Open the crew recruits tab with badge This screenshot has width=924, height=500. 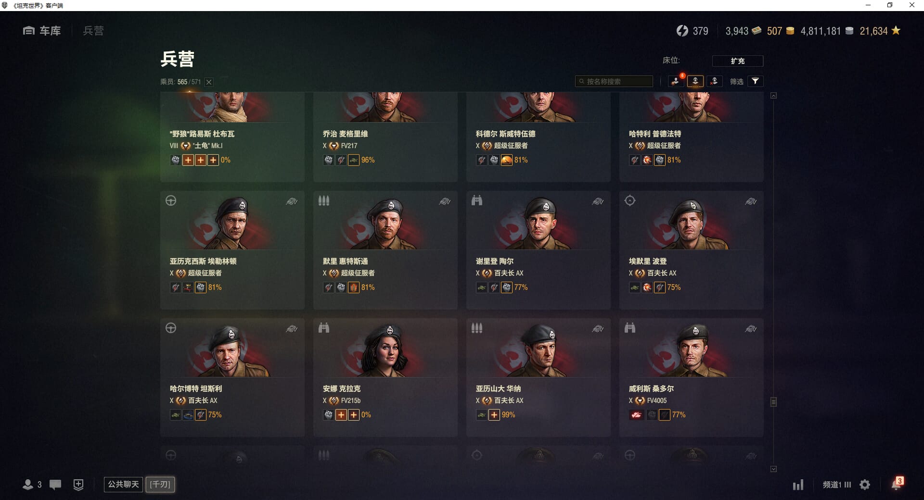pos(676,81)
